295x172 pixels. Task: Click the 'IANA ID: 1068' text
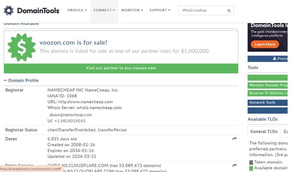(x=62, y=96)
